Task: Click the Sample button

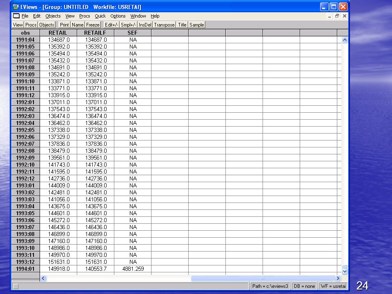Action: coord(197,25)
